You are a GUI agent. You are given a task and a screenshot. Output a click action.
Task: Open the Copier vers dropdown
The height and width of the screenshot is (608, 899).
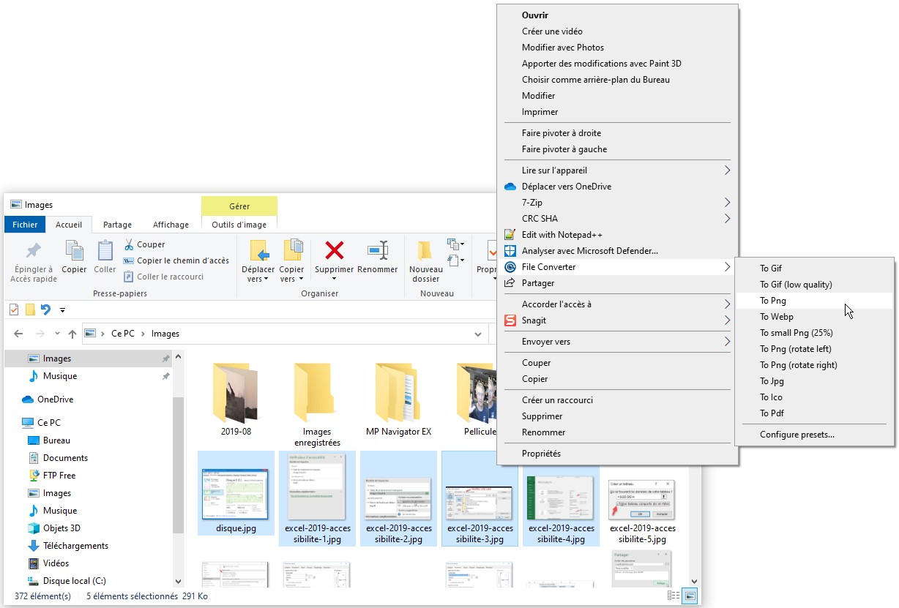tap(291, 279)
